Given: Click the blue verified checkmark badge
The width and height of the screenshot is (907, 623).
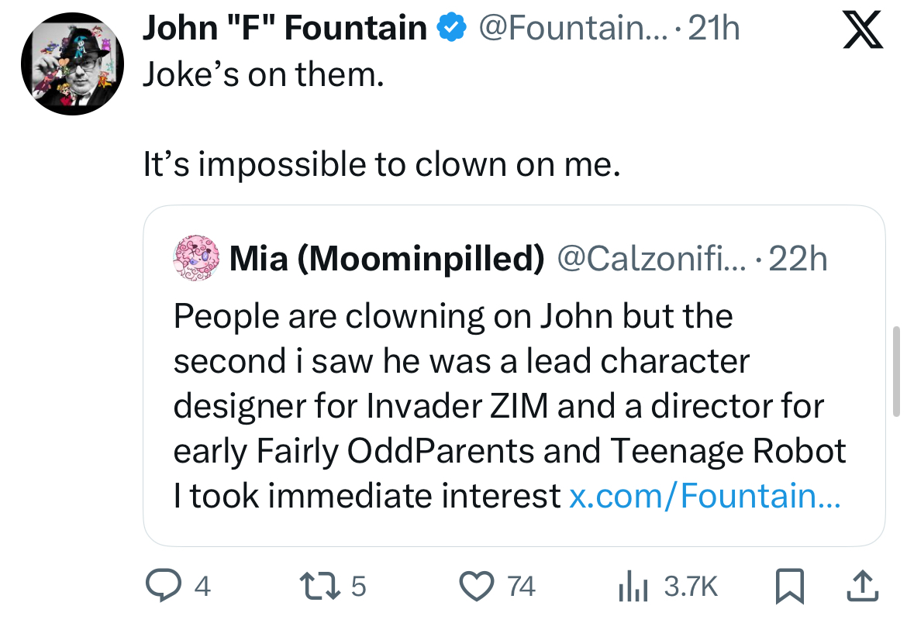Looking at the screenshot, I should pos(452,29).
